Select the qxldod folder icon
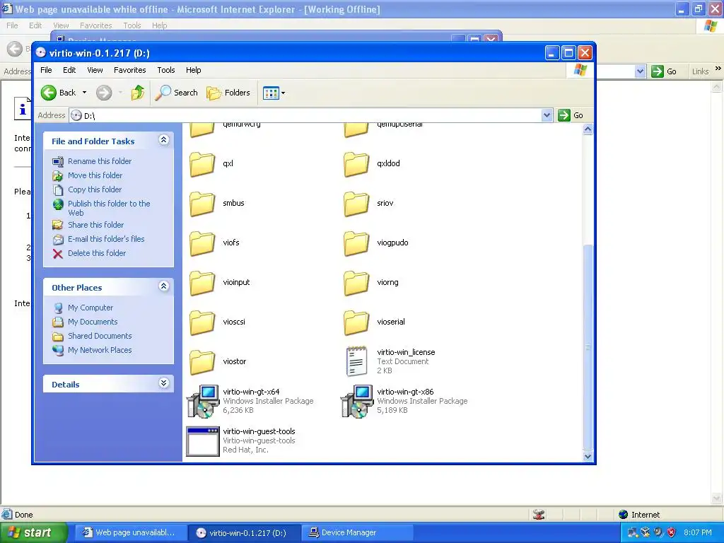Screen dimensions: 724x543 (356, 164)
